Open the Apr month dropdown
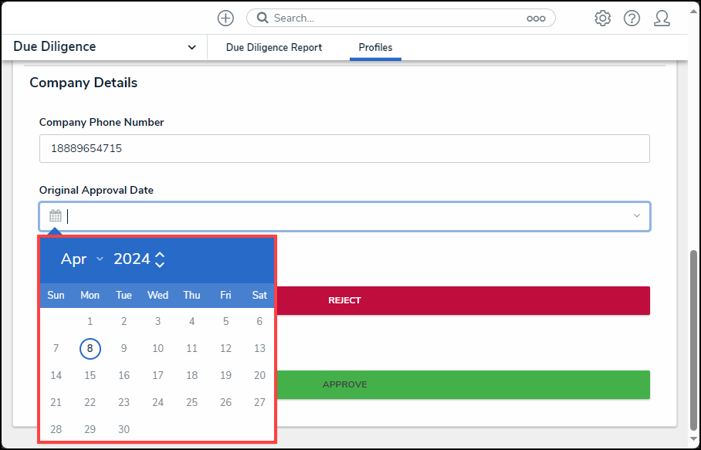Image resolution: width=701 pixels, height=450 pixels. pos(82,259)
